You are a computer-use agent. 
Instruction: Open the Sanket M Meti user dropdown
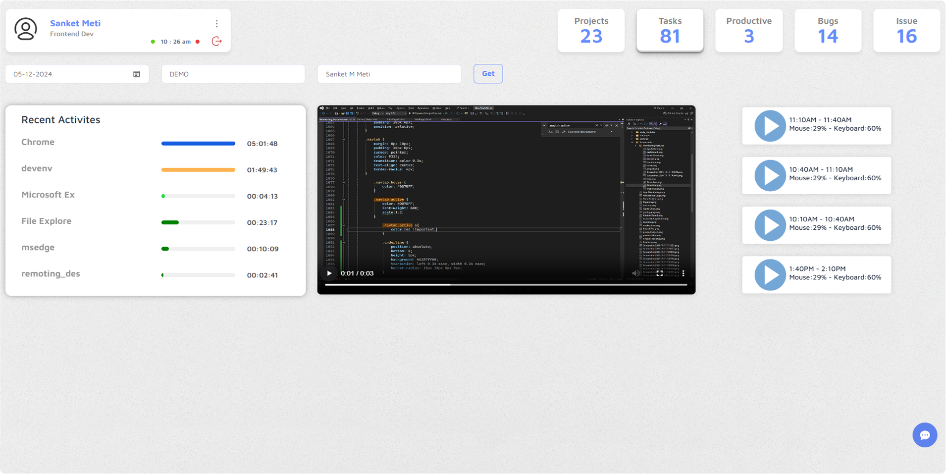click(x=389, y=74)
